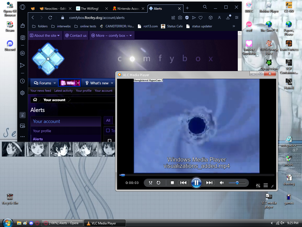Open VLC equalizer and effects settings
This screenshot has width=302, height=227.
(258, 185)
